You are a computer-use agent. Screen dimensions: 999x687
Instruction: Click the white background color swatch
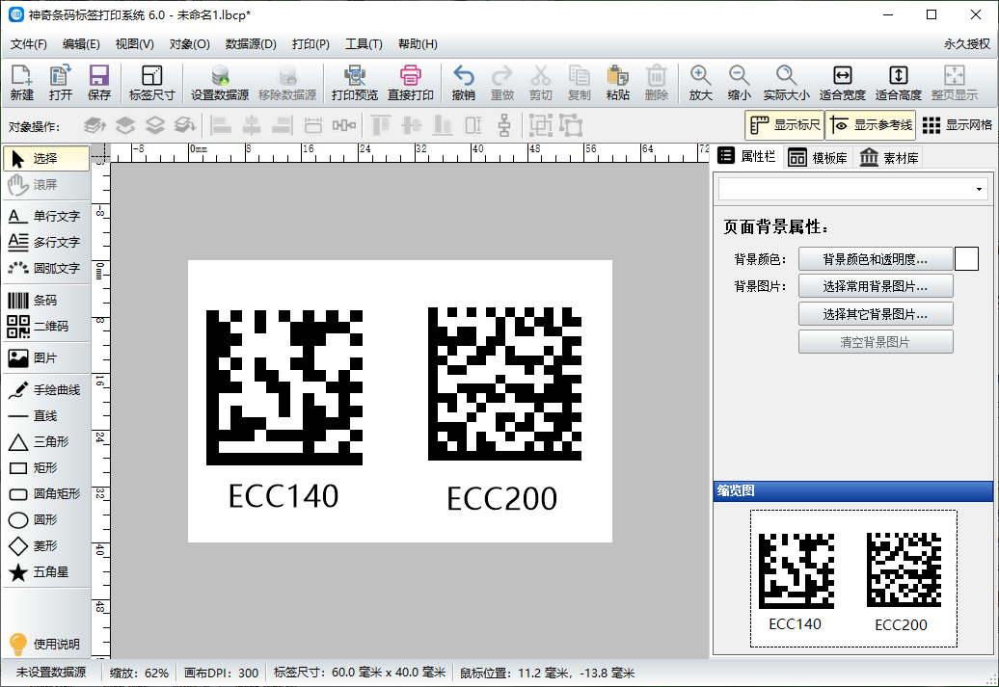[x=966, y=259]
